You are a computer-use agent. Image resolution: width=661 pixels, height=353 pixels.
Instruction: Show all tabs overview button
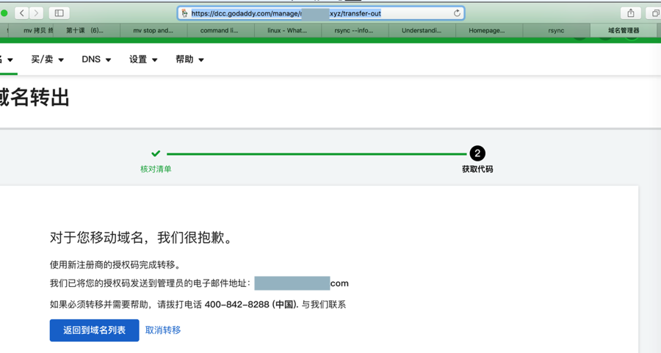click(x=655, y=13)
